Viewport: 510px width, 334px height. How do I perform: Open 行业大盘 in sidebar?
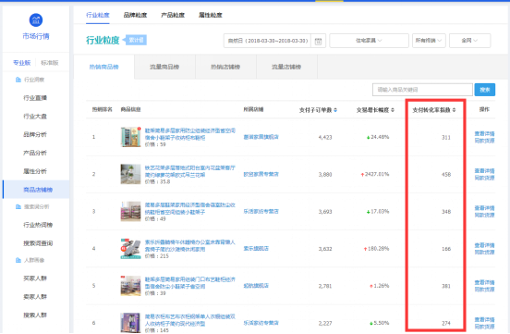pyautogui.click(x=35, y=117)
